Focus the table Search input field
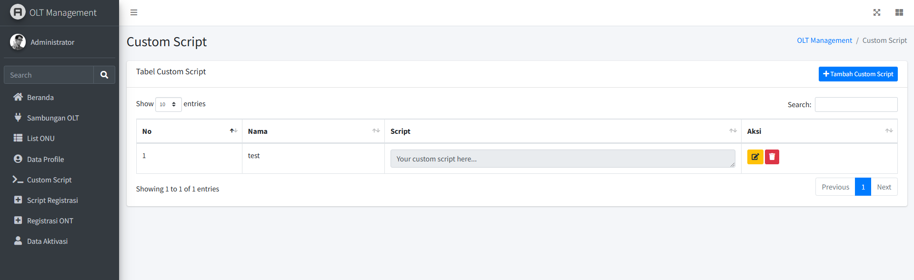914x280 pixels. [x=856, y=104]
